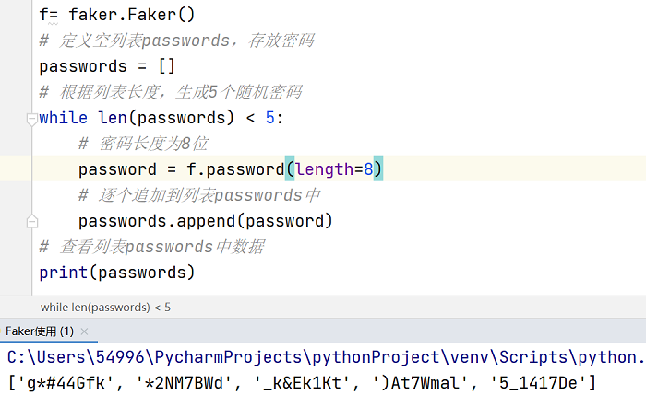Click the 'while' keyword in the editor
Image resolution: width=646 pixels, height=395 pixels.
coord(63,118)
